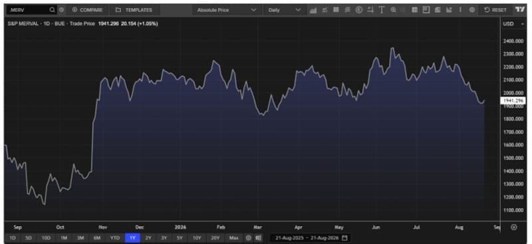Open the Templates menu
This screenshot has height=244, width=532.
click(134, 10)
